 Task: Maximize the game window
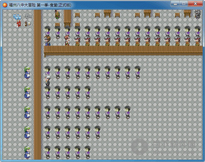pos(184,4)
